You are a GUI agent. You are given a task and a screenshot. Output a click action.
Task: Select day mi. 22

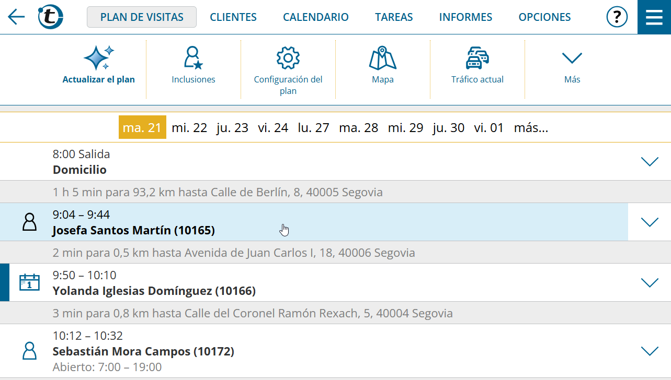[x=189, y=128]
